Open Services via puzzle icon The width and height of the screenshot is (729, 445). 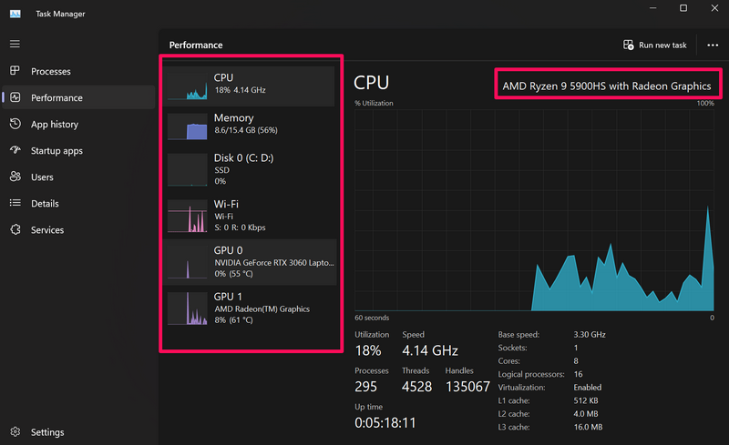click(x=15, y=230)
